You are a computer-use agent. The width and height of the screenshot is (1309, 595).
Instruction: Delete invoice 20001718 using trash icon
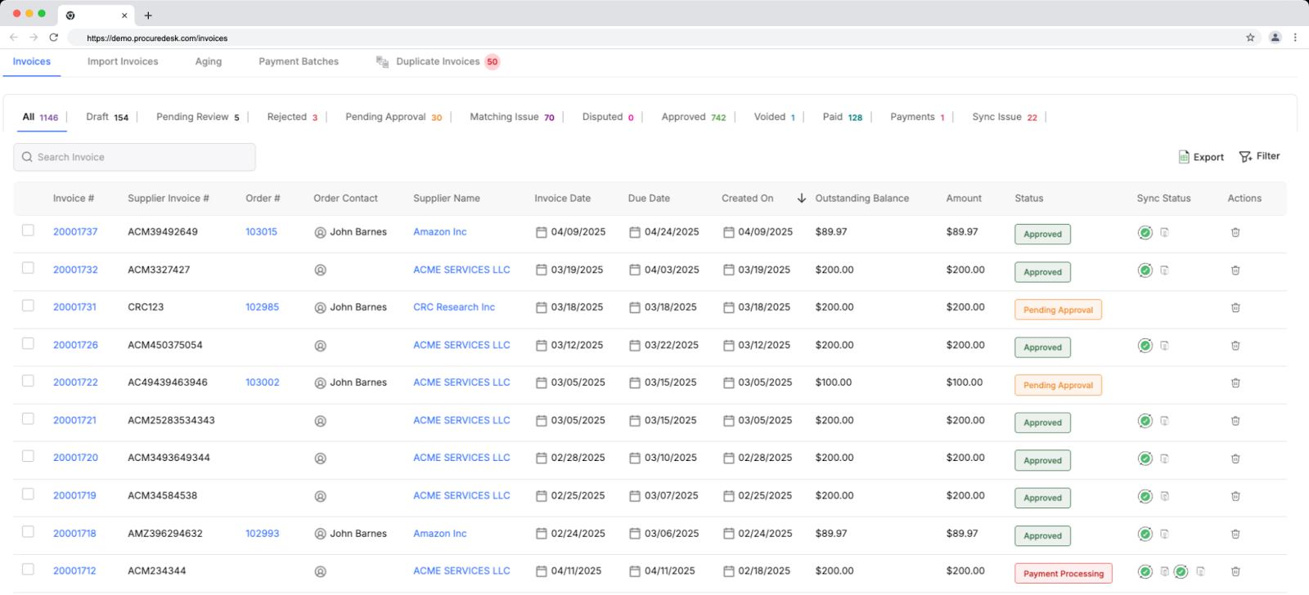1235,534
